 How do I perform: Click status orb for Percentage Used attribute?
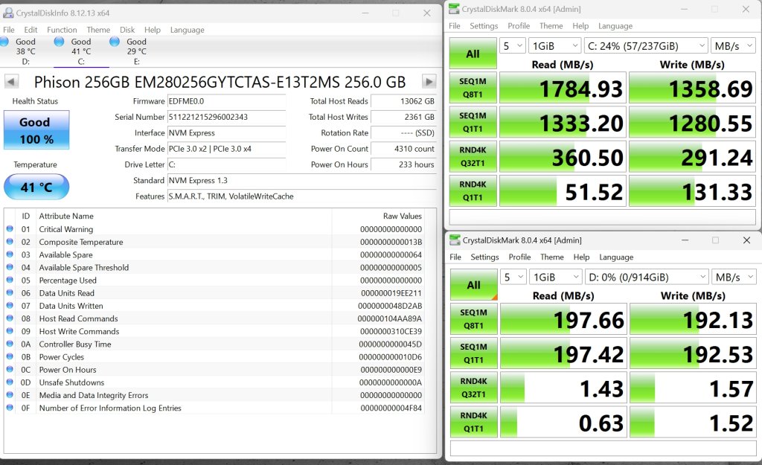[x=10, y=280]
